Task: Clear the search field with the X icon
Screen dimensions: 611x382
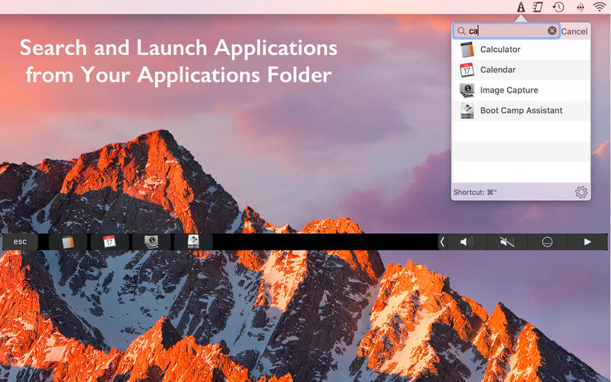Action: click(552, 31)
